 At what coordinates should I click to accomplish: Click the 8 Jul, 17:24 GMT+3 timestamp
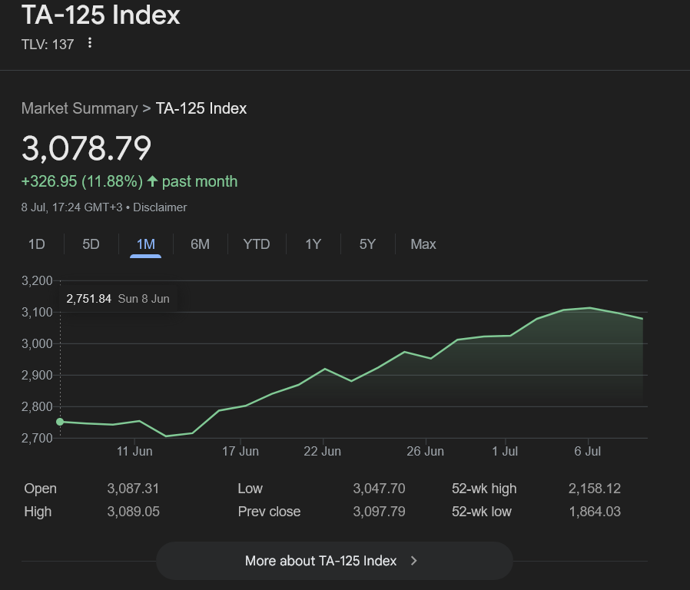tap(71, 207)
